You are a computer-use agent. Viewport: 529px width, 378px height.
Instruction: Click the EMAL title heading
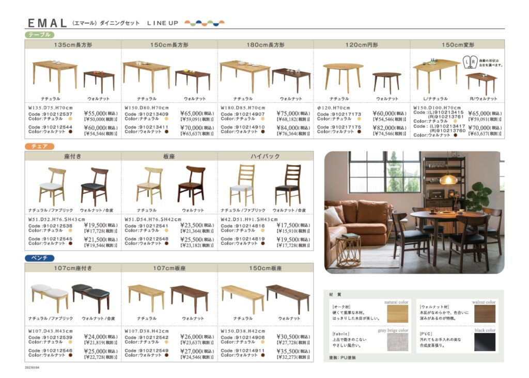point(47,23)
